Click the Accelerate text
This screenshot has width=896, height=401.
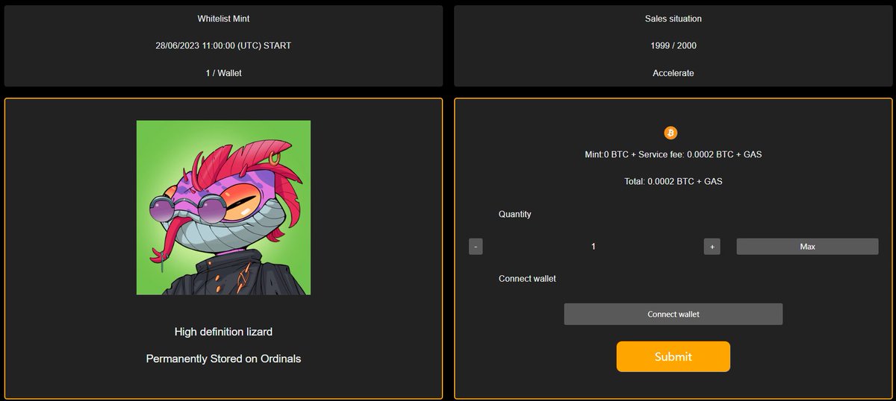pyautogui.click(x=673, y=73)
